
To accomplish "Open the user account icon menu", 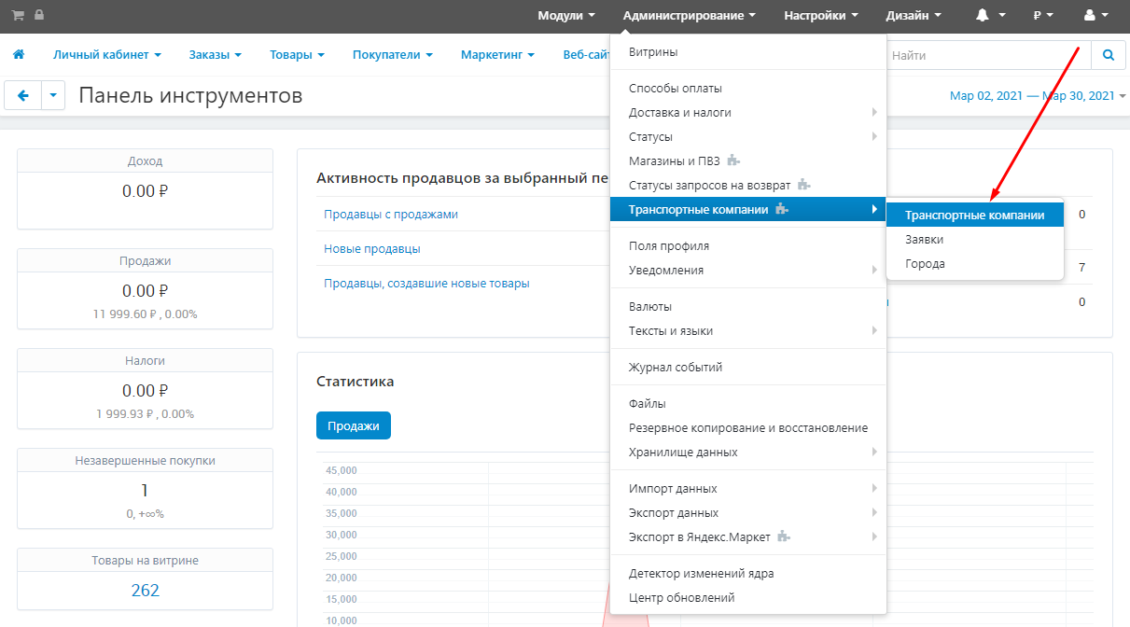I will point(1095,15).
